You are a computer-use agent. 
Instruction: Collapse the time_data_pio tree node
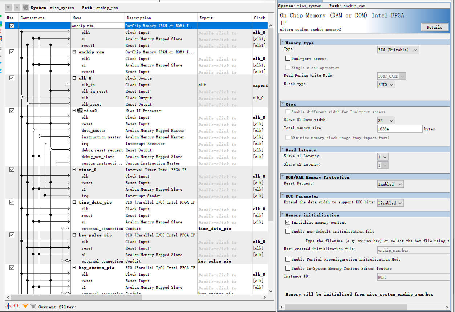click(74, 202)
